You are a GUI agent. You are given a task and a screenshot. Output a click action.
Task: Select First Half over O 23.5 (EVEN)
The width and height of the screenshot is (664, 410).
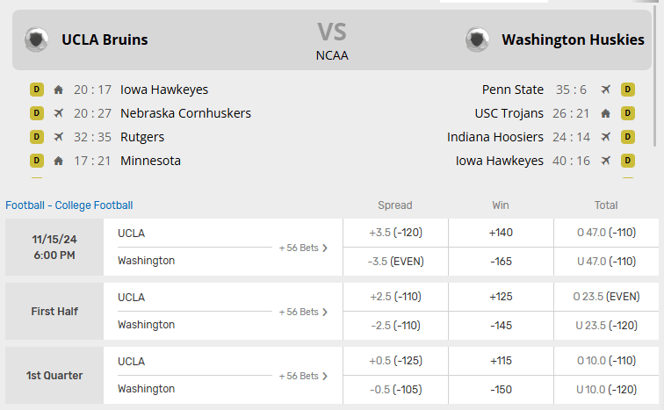[x=606, y=297]
